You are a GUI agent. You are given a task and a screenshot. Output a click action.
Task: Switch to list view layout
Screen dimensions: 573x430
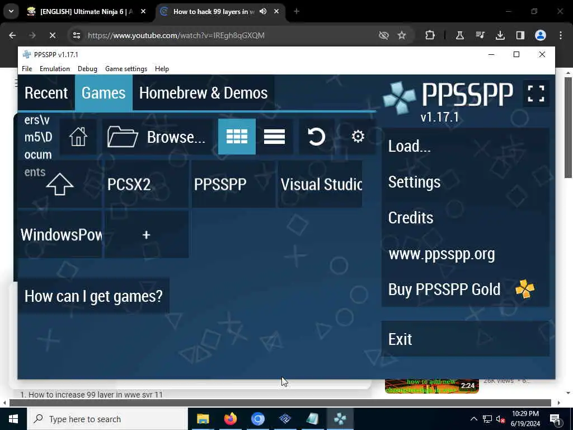[274, 137]
